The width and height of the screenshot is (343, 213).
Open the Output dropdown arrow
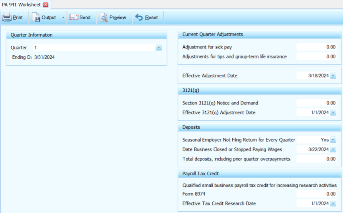click(x=63, y=17)
